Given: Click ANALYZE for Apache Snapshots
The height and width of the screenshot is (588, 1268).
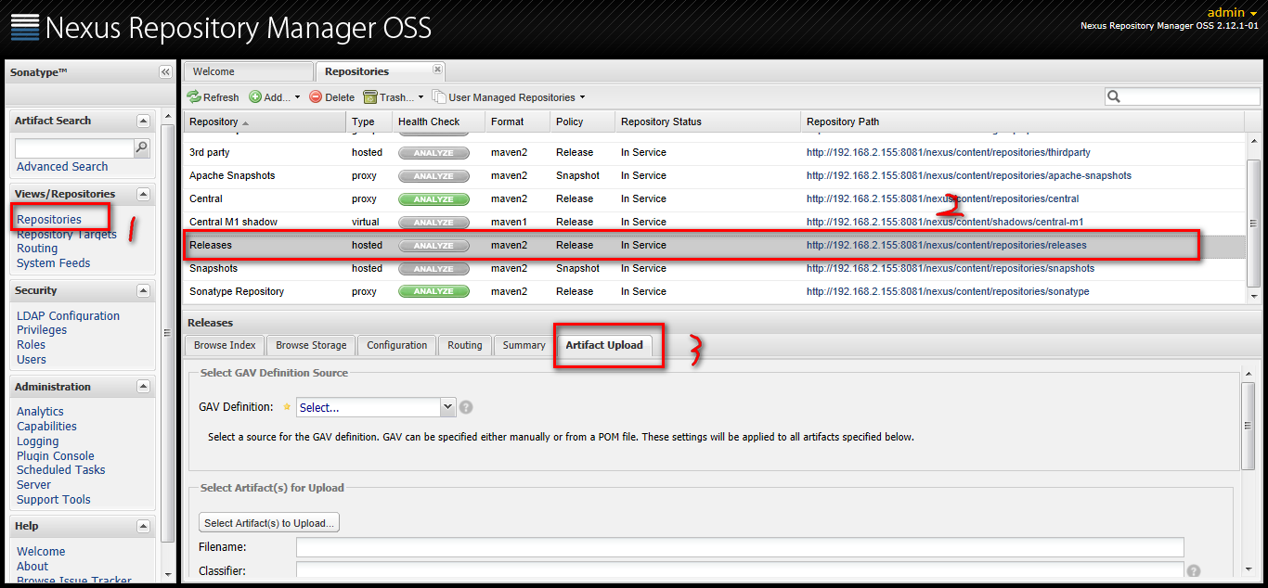Looking at the screenshot, I should (433, 176).
